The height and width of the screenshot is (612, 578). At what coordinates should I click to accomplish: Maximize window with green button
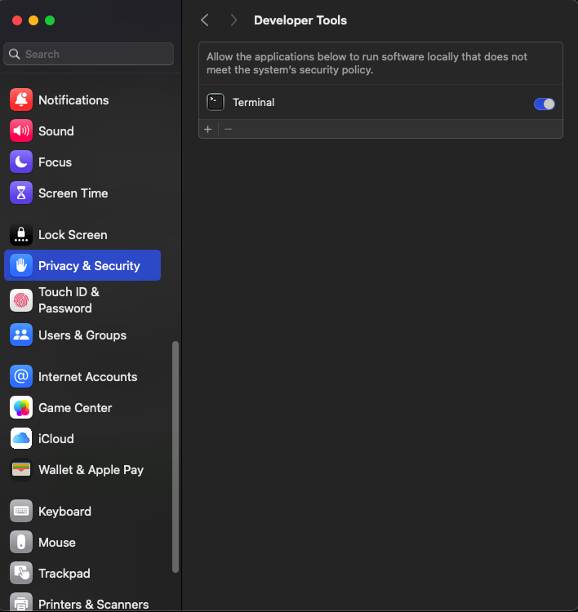coord(50,20)
